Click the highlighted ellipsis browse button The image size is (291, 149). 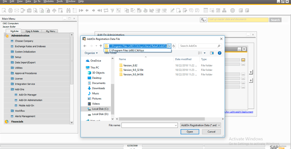coord(243,60)
